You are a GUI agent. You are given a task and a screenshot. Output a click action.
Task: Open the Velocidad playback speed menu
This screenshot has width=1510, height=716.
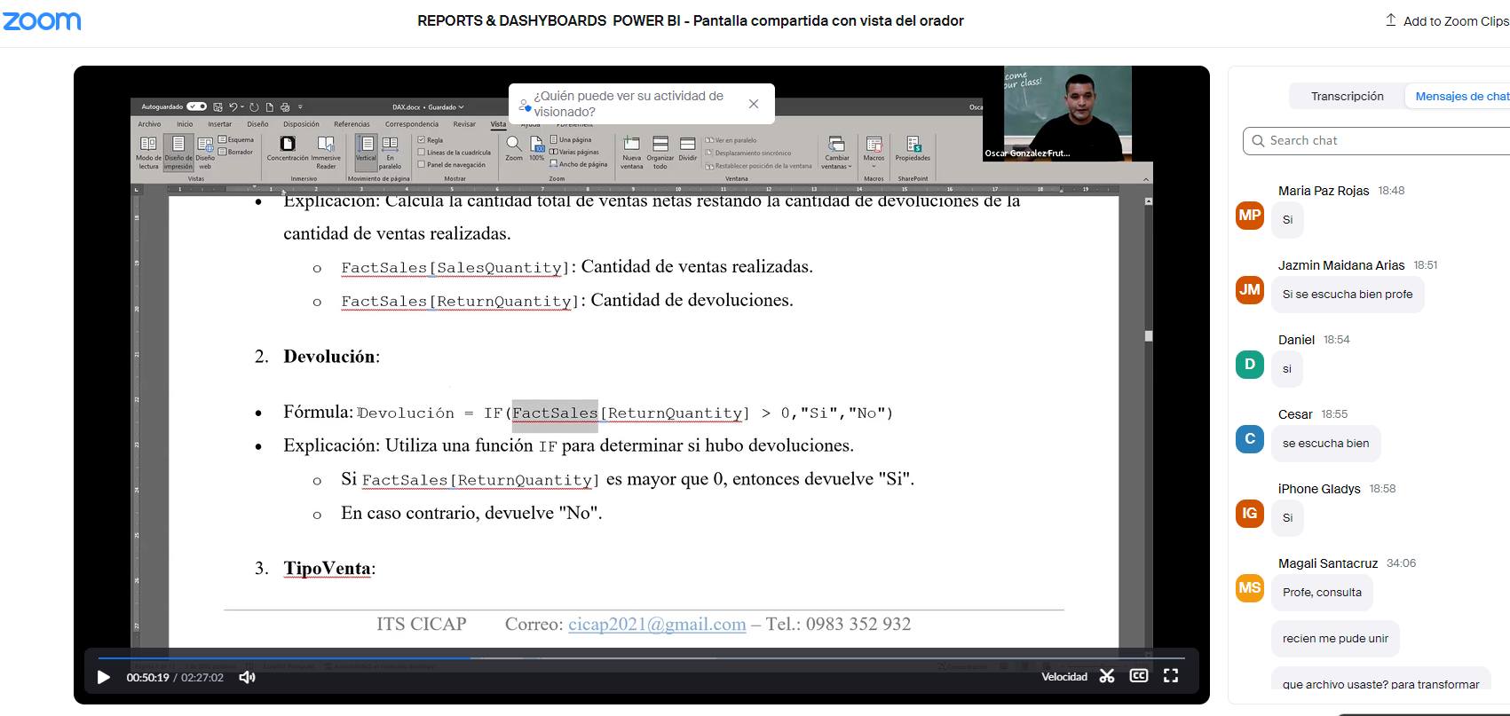tap(1063, 677)
